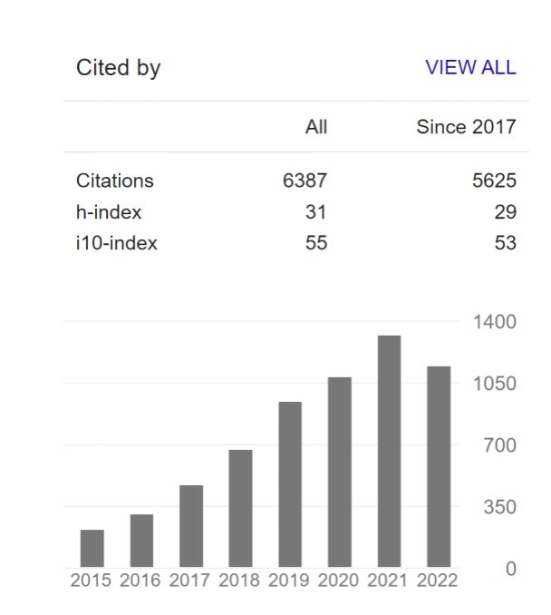Click the all-time h-index value 31
Image resolution: width=551 pixels, height=615 pixels.
316,212
